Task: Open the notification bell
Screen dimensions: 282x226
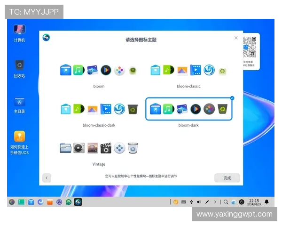Action: click(266, 202)
